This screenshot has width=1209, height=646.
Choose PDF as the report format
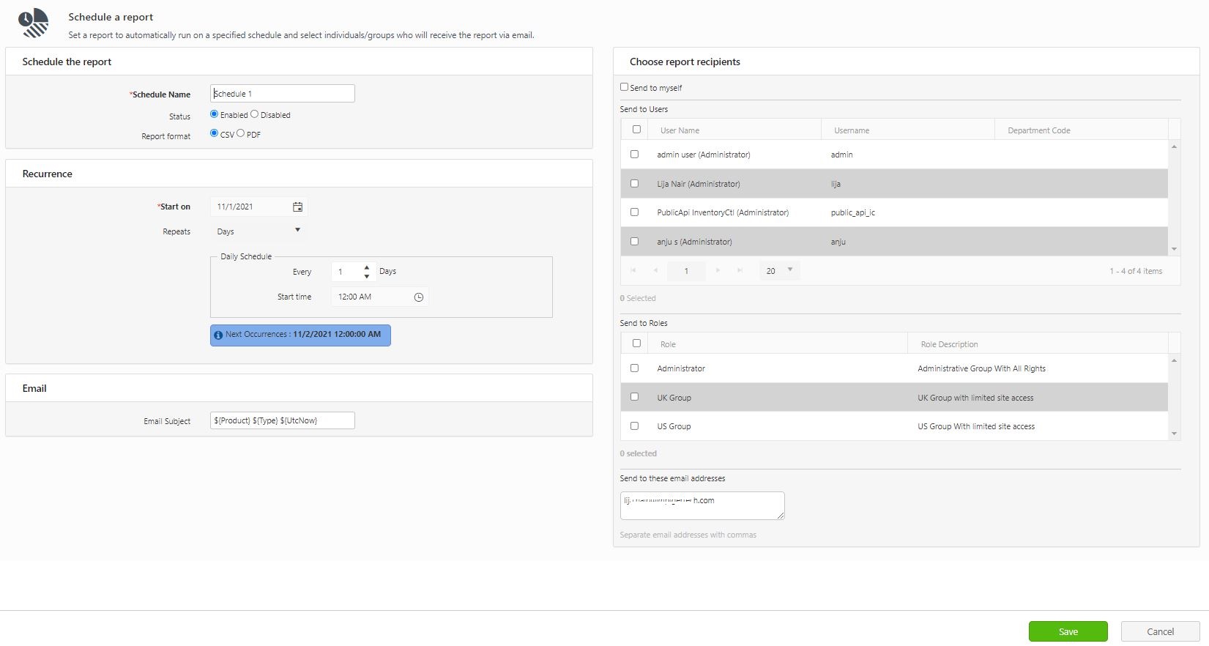pos(240,133)
